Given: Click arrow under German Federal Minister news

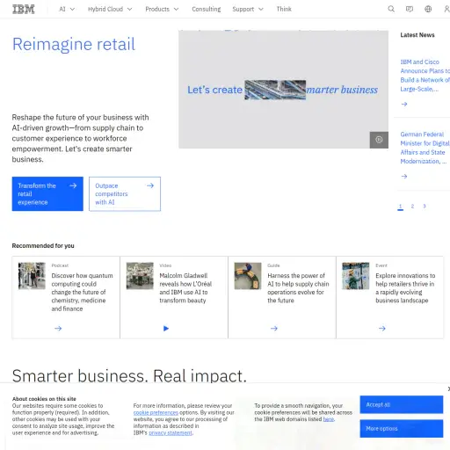Looking at the screenshot, I should pos(404,176).
